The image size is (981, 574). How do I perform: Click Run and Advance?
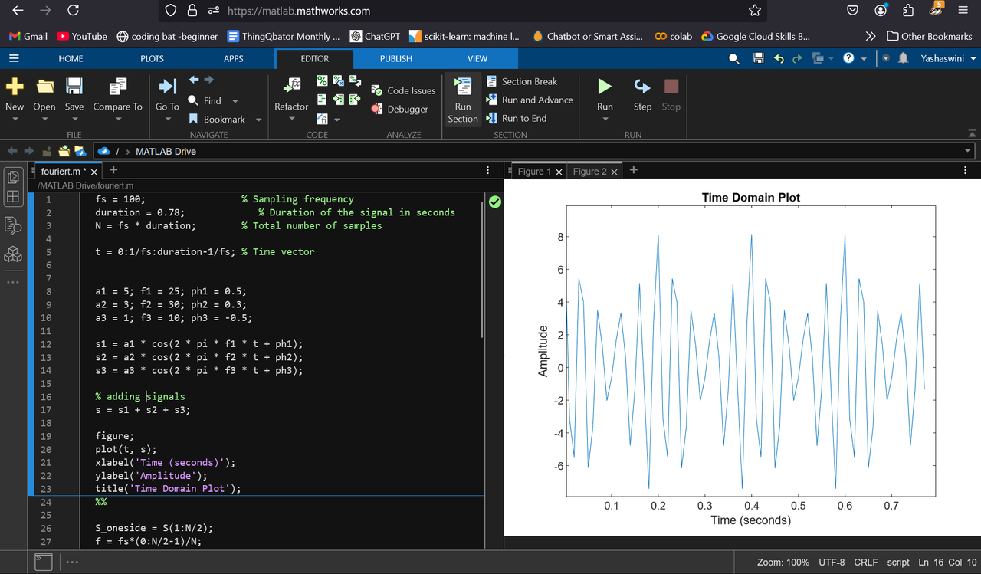pos(530,100)
